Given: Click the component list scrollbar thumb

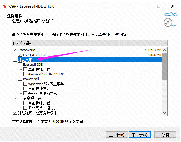Looking at the screenshot, I should pyautogui.click(x=165, y=67).
